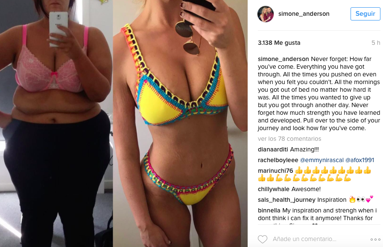
Task: Open simone_anderson profile picture avatar
Action: click(x=266, y=14)
